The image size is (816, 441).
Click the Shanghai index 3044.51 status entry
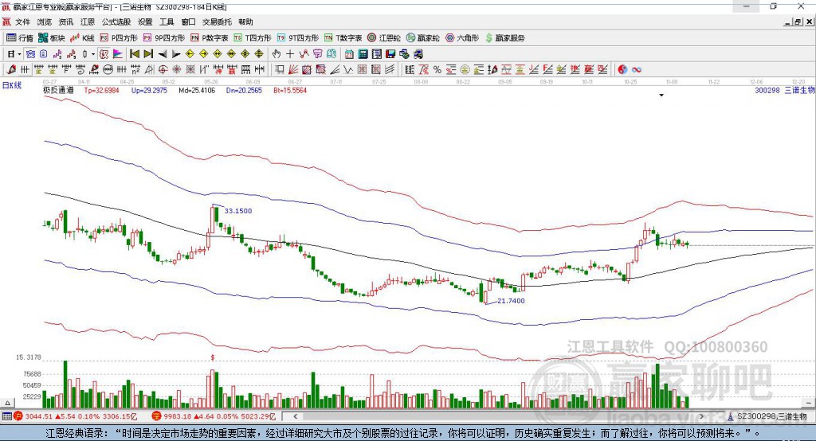click(76, 416)
